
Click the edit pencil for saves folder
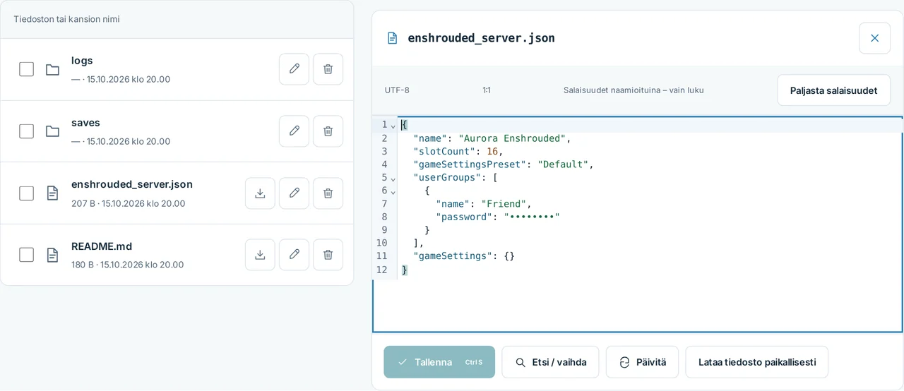[294, 131]
